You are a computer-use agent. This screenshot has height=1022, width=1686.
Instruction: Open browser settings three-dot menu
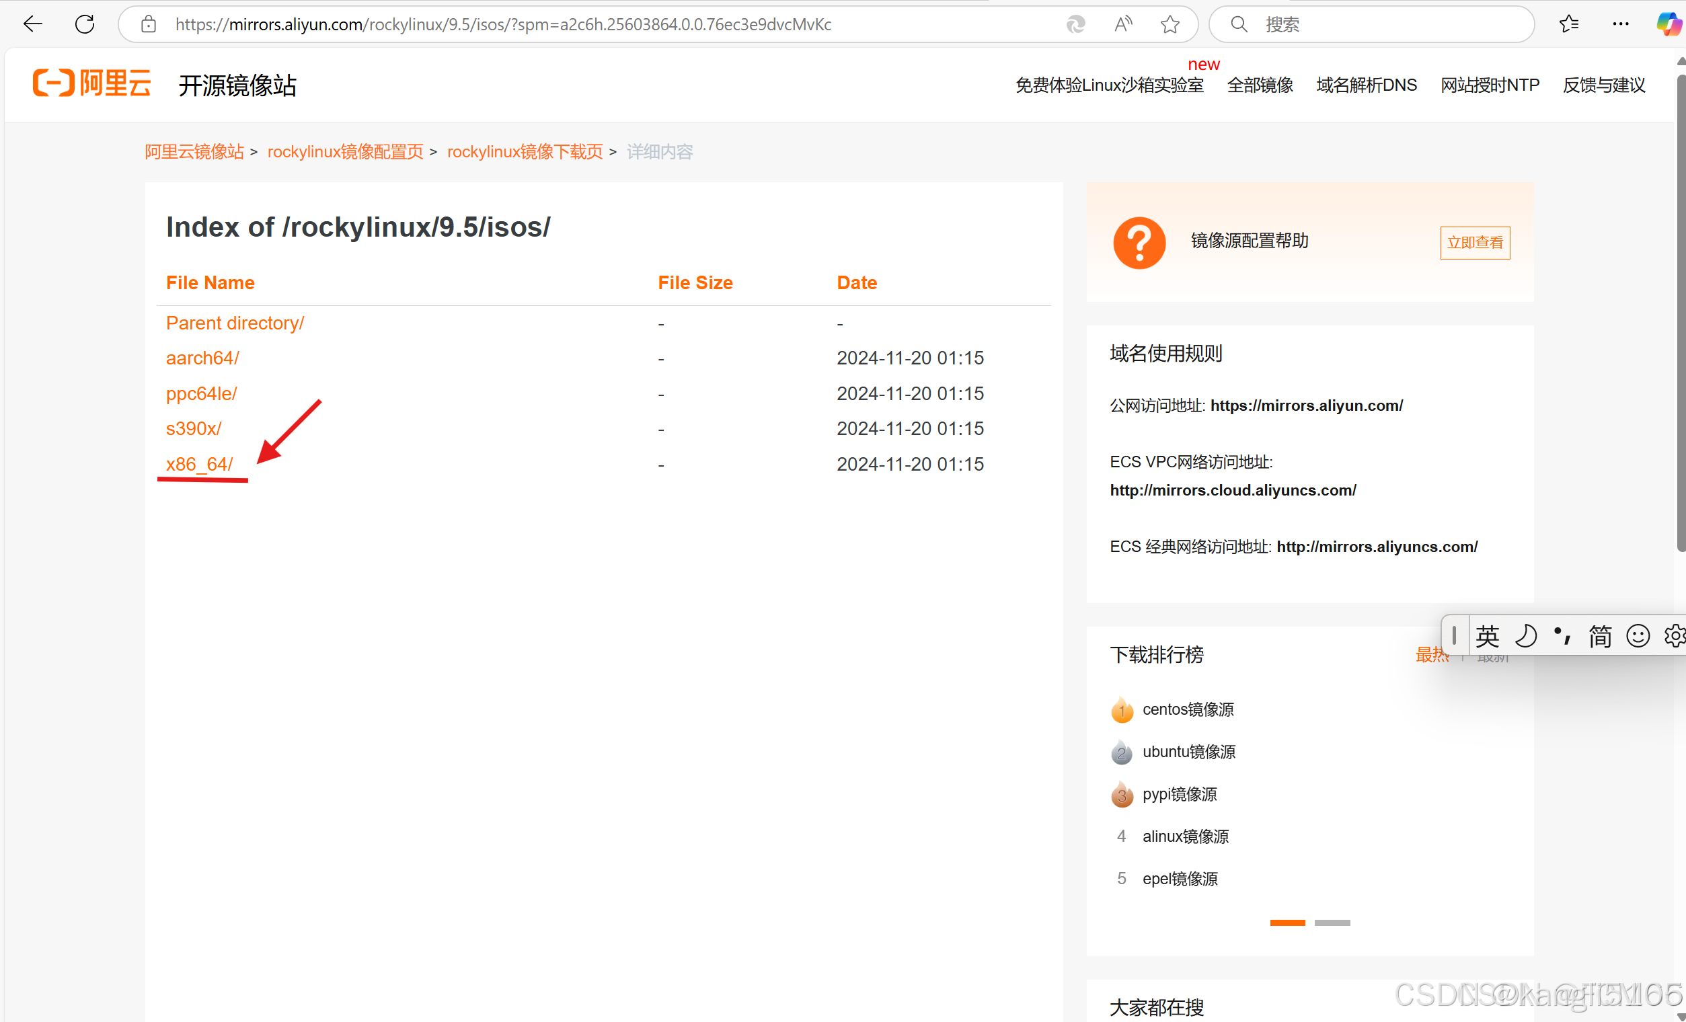[1621, 25]
